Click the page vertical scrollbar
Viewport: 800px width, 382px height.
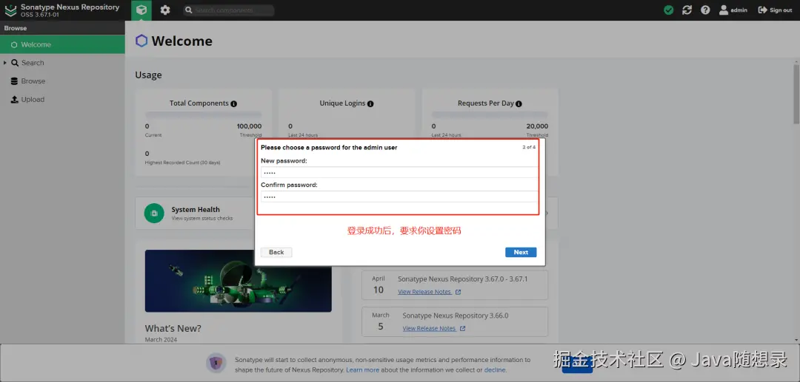click(x=796, y=94)
